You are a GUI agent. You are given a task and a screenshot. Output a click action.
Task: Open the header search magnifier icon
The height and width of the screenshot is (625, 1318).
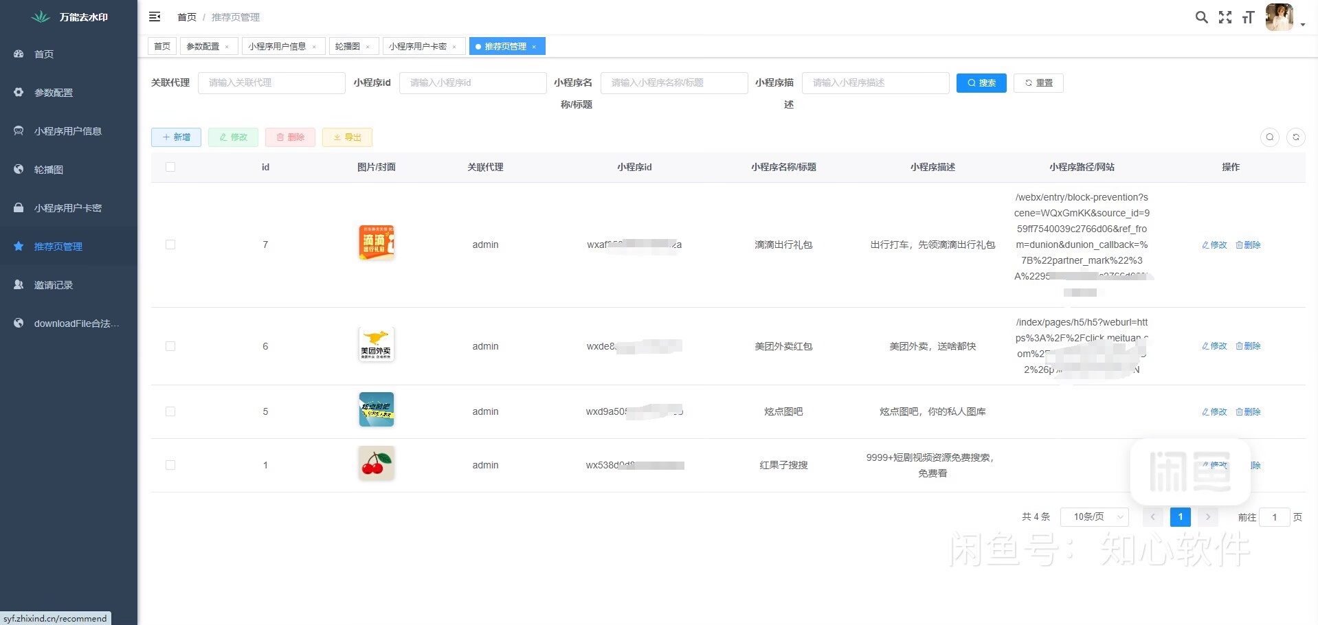[x=1201, y=17]
